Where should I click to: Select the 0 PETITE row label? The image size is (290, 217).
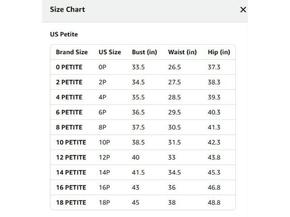tap(69, 67)
